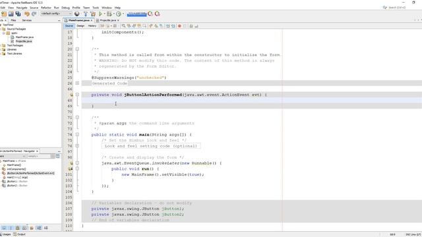Collapse the main method fold at line 74
This screenshot has width=422, height=237.
click(77, 134)
